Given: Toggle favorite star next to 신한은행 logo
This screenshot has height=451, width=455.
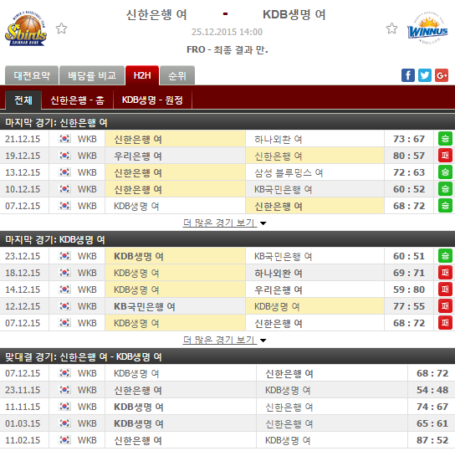Looking at the screenshot, I should [61, 28].
